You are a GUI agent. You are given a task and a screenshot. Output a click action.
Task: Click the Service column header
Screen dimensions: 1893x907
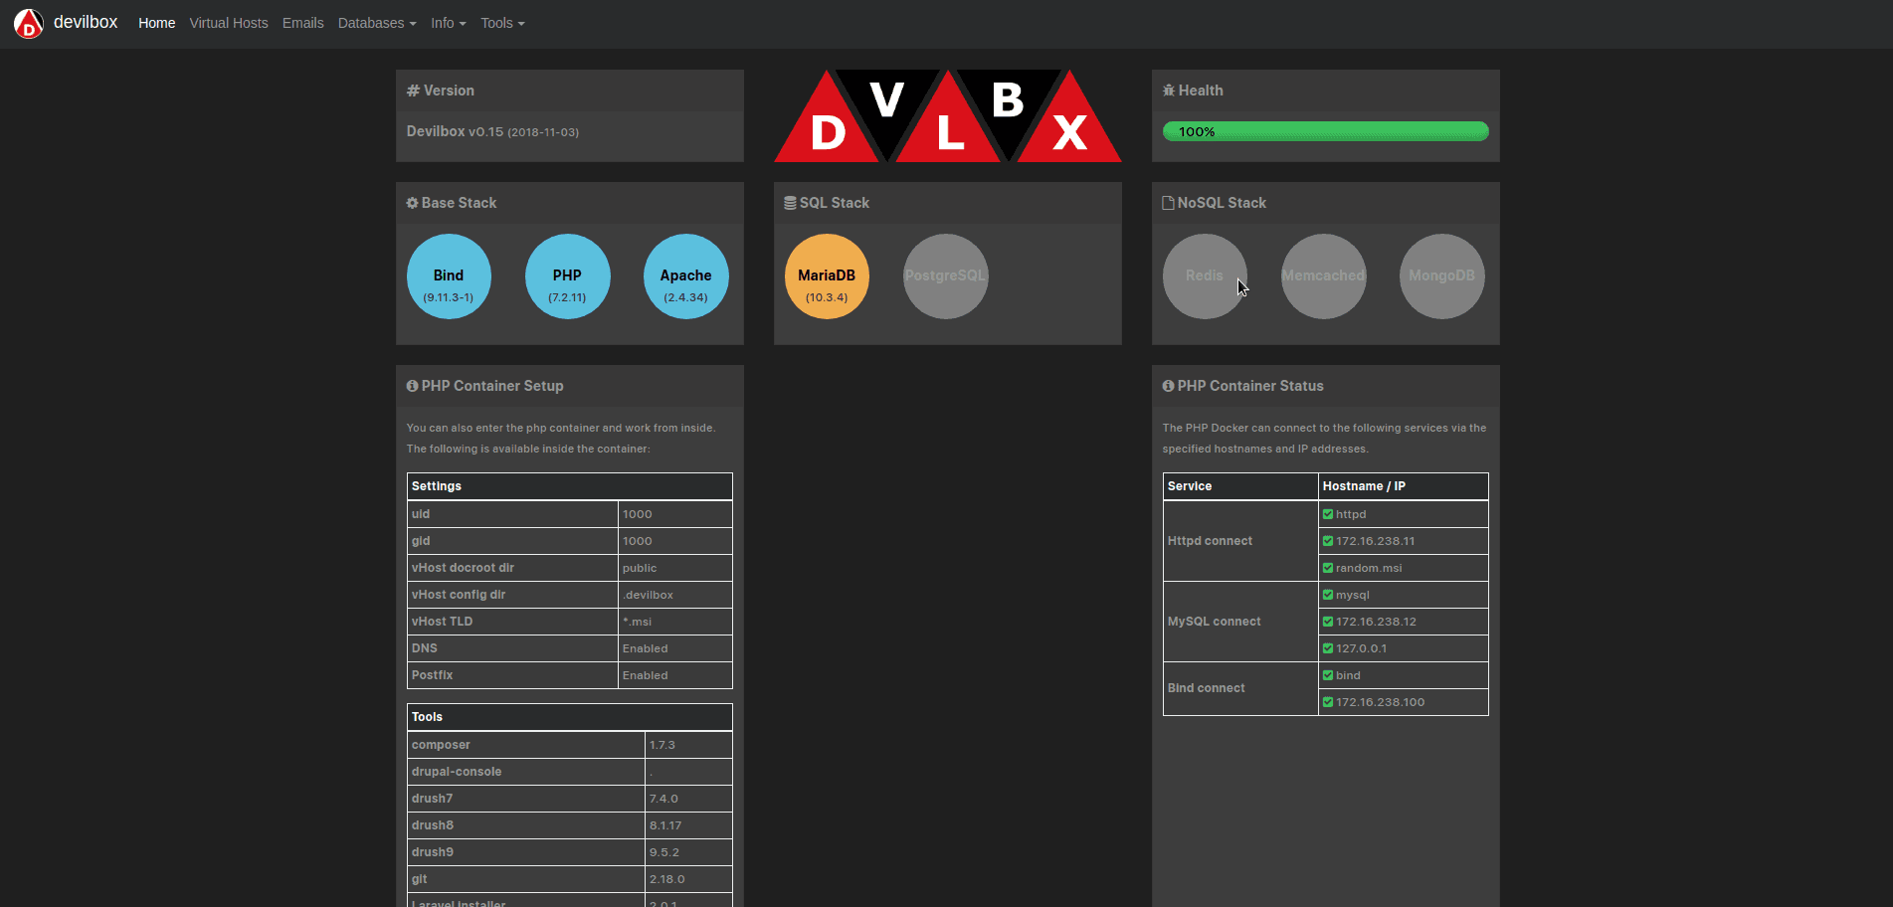point(1240,486)
